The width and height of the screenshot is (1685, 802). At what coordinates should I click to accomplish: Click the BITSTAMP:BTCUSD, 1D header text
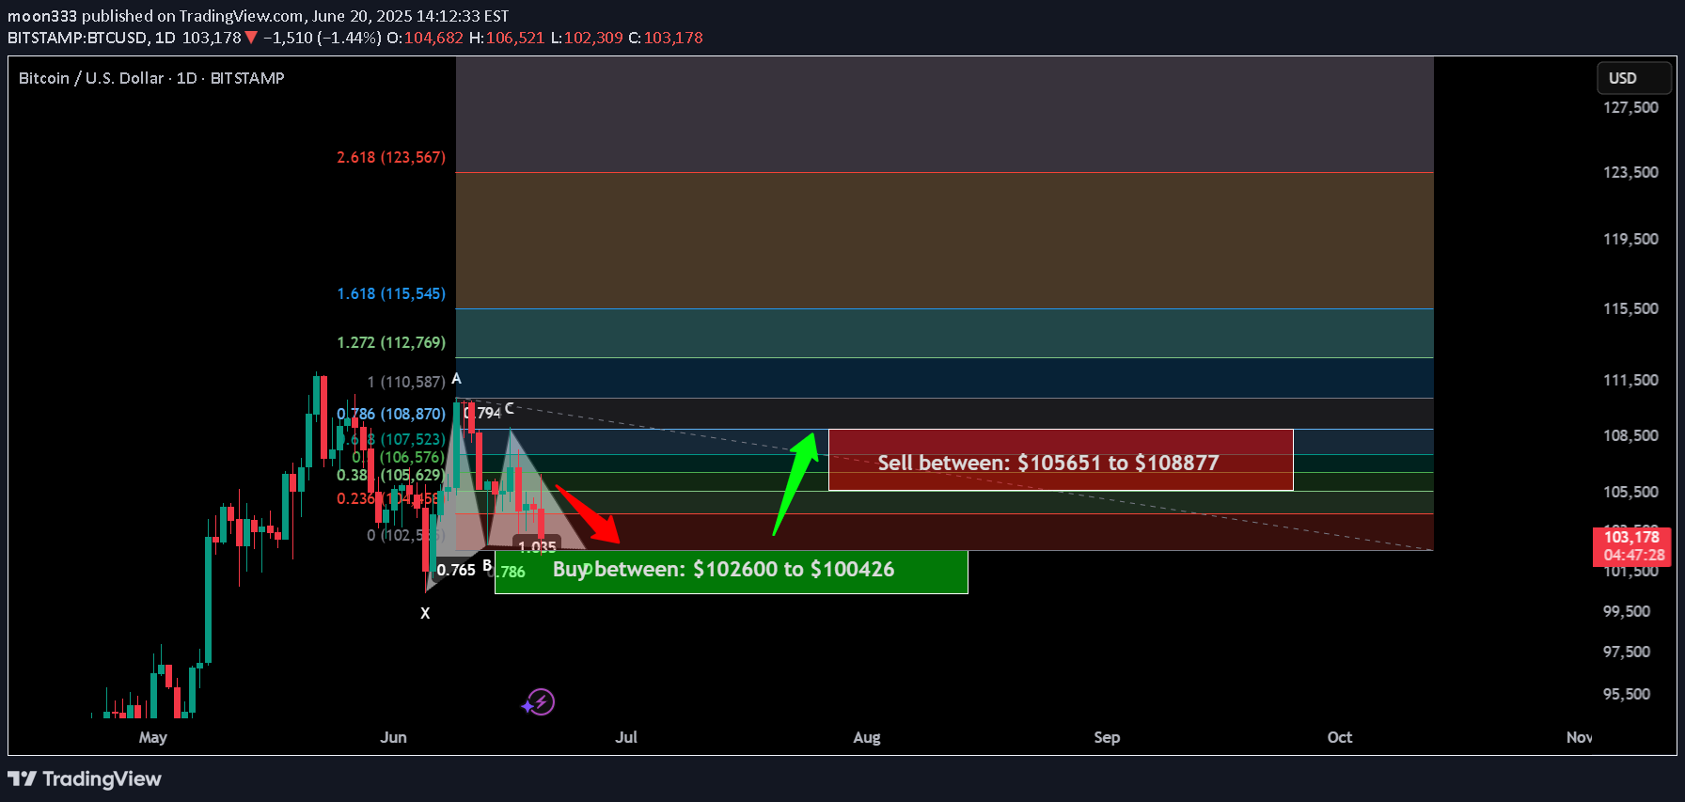click(x=91, y=38)
